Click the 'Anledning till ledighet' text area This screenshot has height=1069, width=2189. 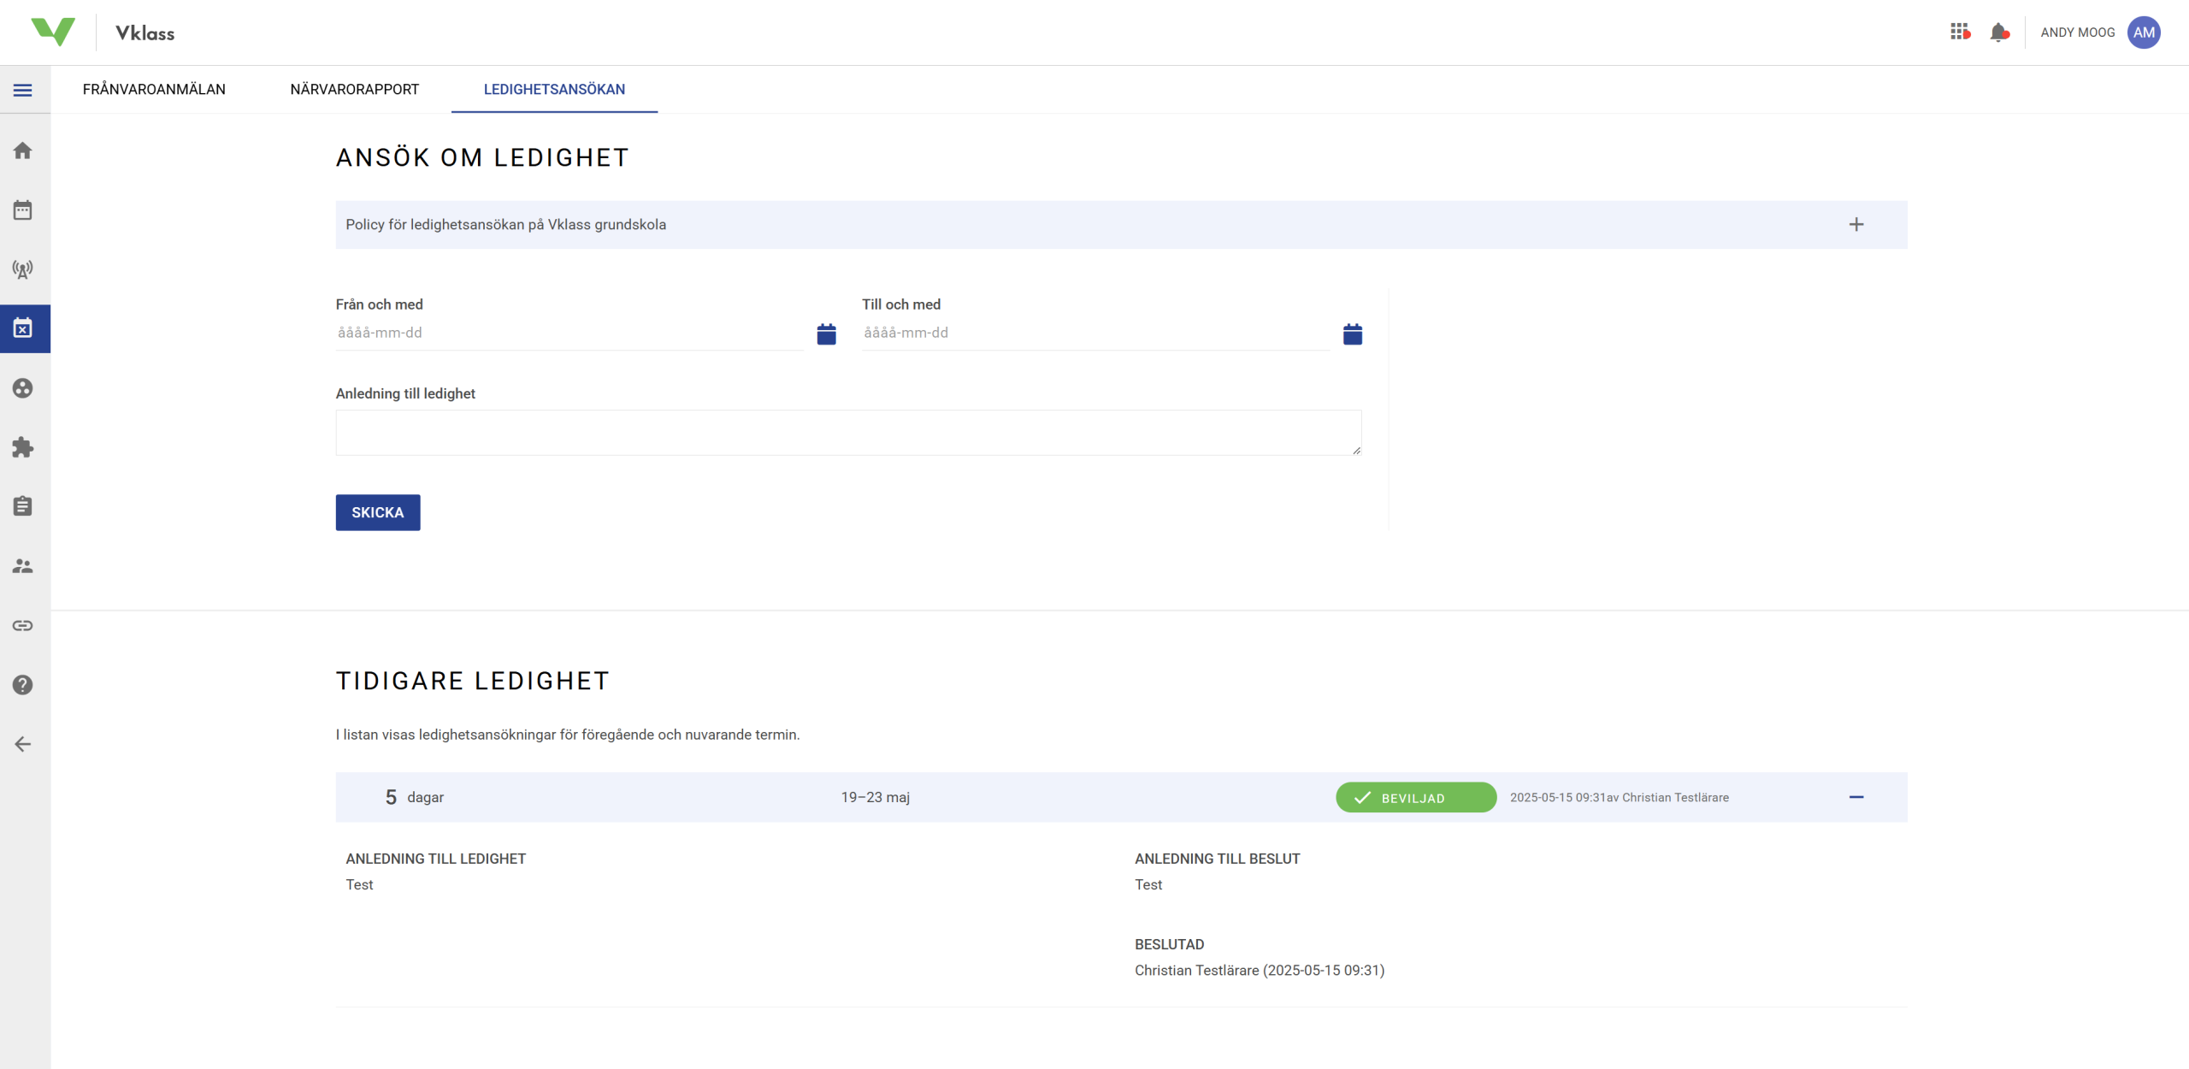tap(847, 433)
